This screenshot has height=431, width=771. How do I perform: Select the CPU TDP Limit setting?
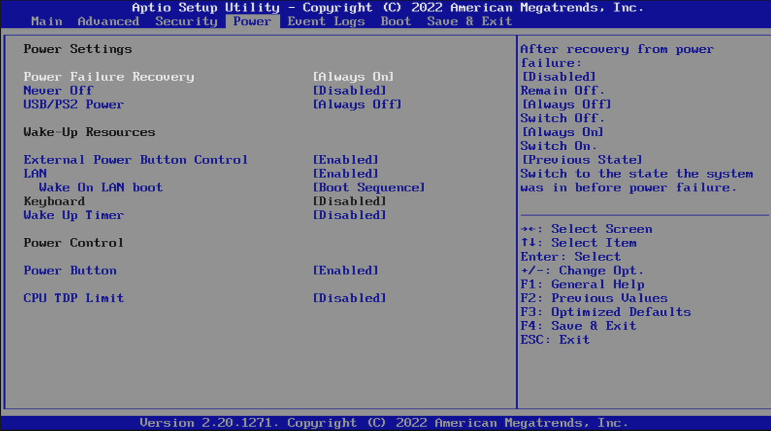73,298
